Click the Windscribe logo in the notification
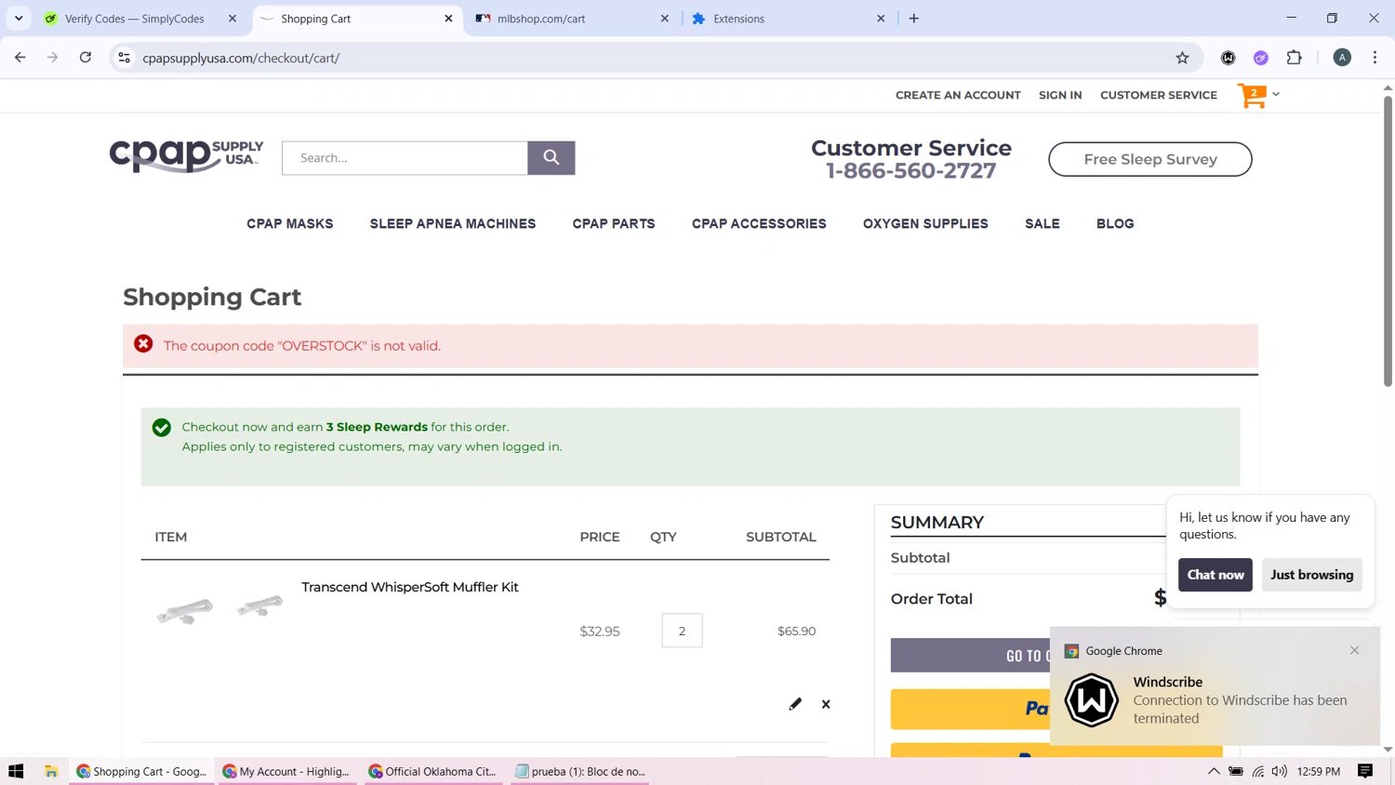 [x=1091, y=699]
